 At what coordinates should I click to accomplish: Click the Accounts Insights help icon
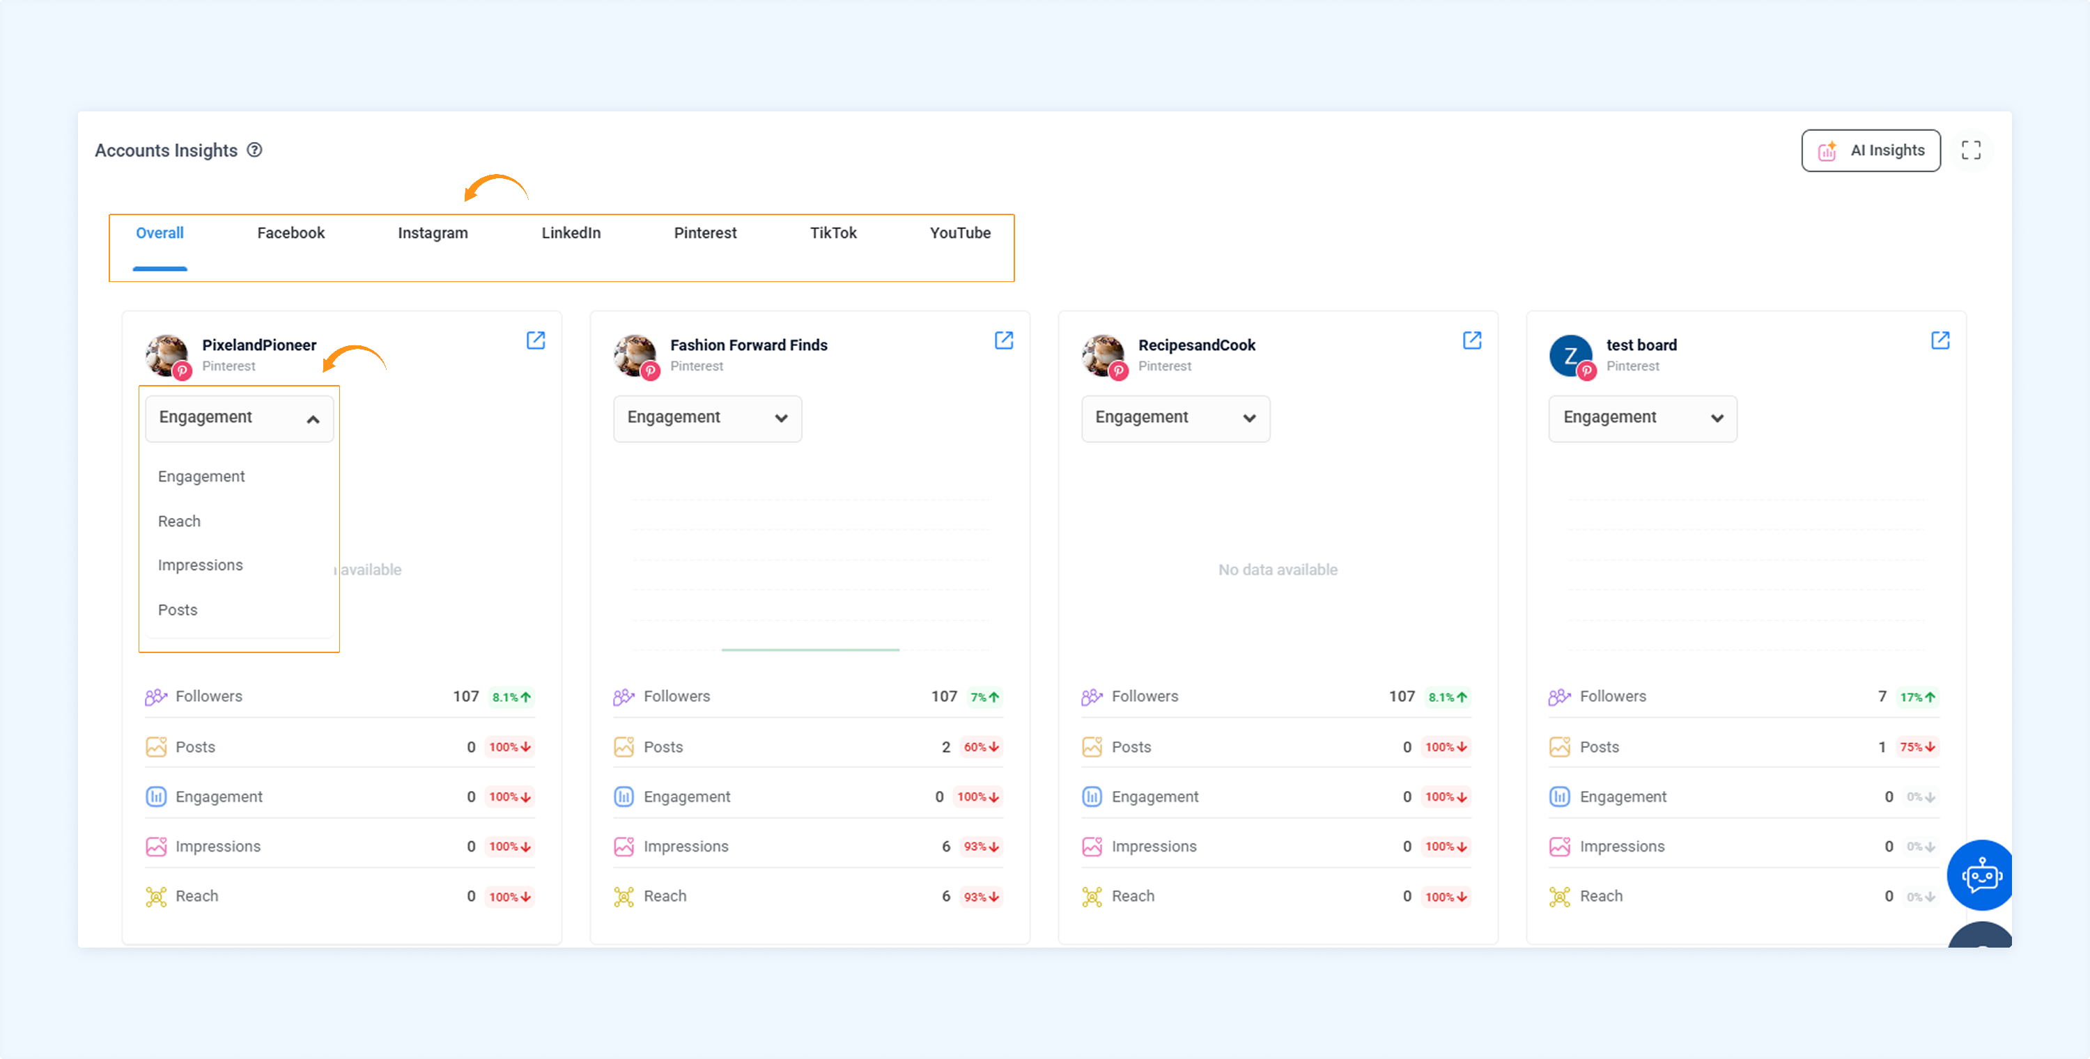[x=255, y=150]
